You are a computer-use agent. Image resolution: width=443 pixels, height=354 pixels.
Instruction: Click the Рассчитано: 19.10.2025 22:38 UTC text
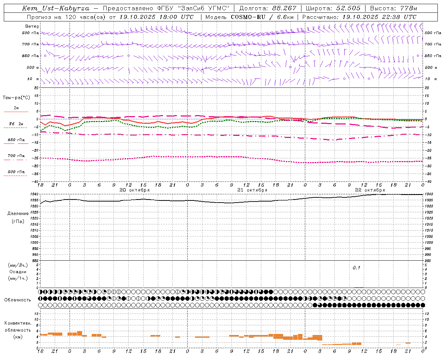(x=359, y=17)
